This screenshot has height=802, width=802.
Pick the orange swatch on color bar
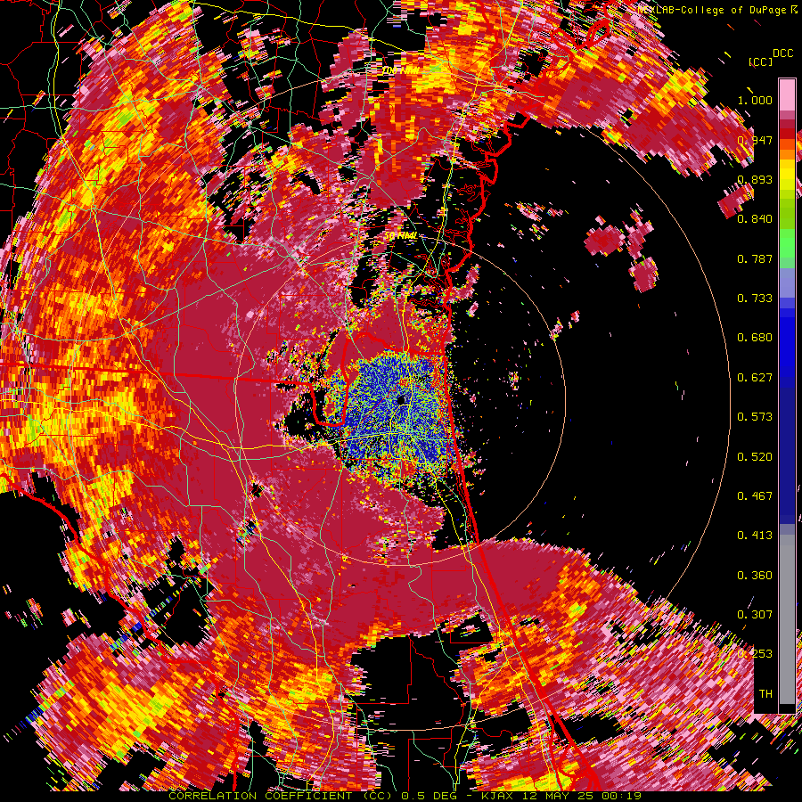point(787,154)
